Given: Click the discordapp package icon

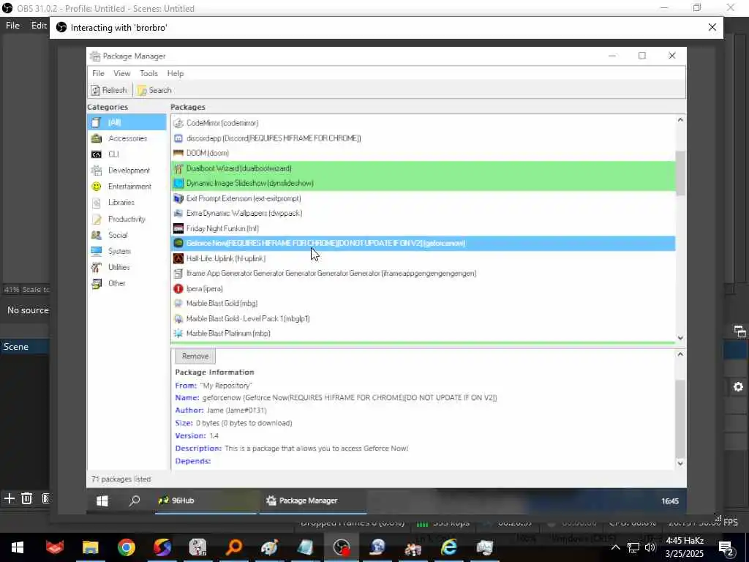Looking at the screenshot, I should [178, 138].
